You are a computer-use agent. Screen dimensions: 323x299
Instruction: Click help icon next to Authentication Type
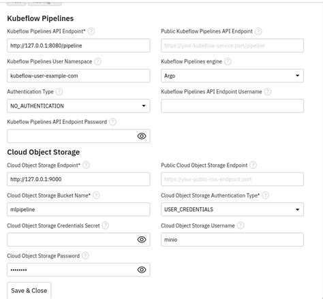(x=59, y=91)
